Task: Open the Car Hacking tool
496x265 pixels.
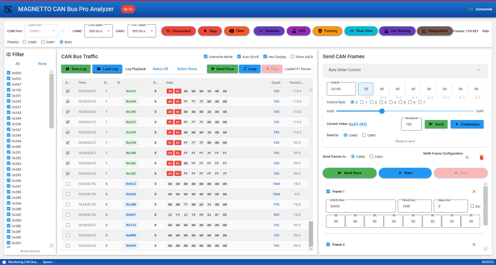Action: 397,31
